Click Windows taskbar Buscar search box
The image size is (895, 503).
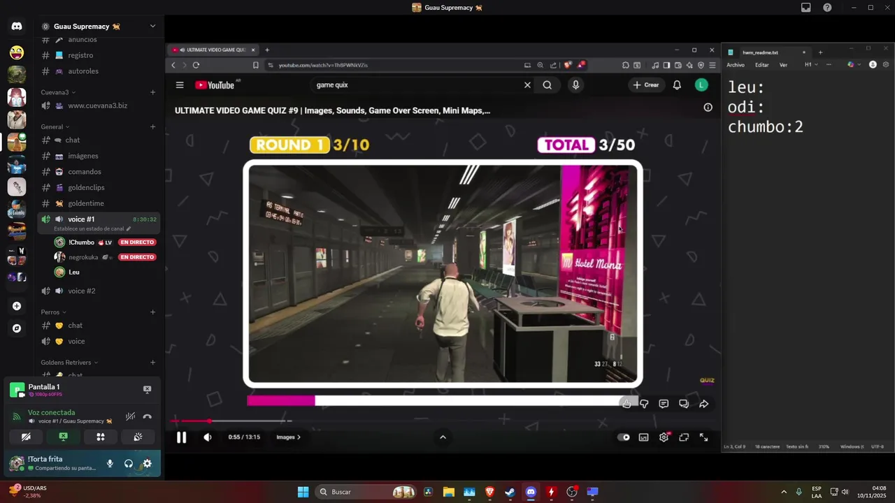coord(366,492)
